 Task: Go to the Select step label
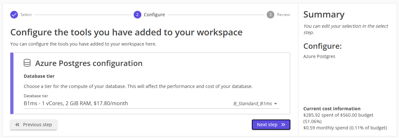pos(26,15)
